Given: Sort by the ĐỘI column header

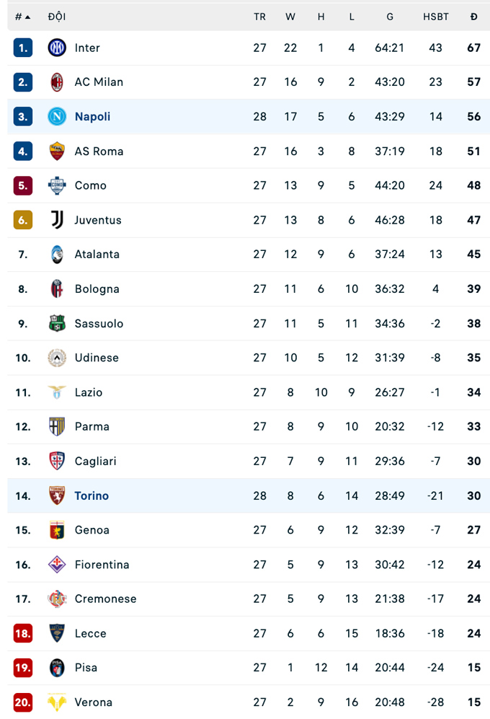Looking at the screenshot, I should click(56, 17).
